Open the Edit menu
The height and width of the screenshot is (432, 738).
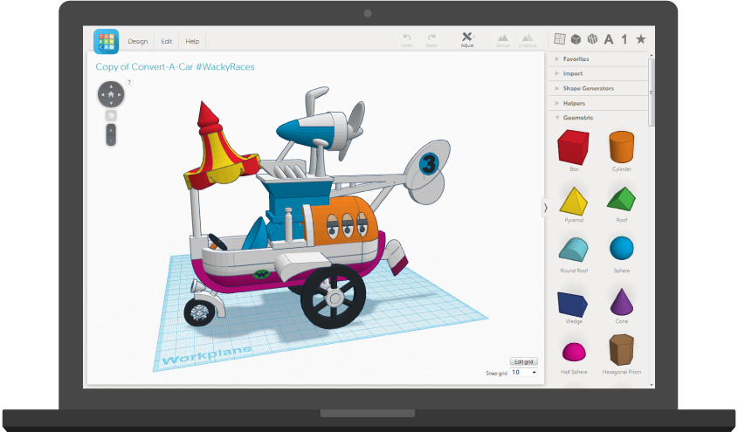click(x=167, y=41)
